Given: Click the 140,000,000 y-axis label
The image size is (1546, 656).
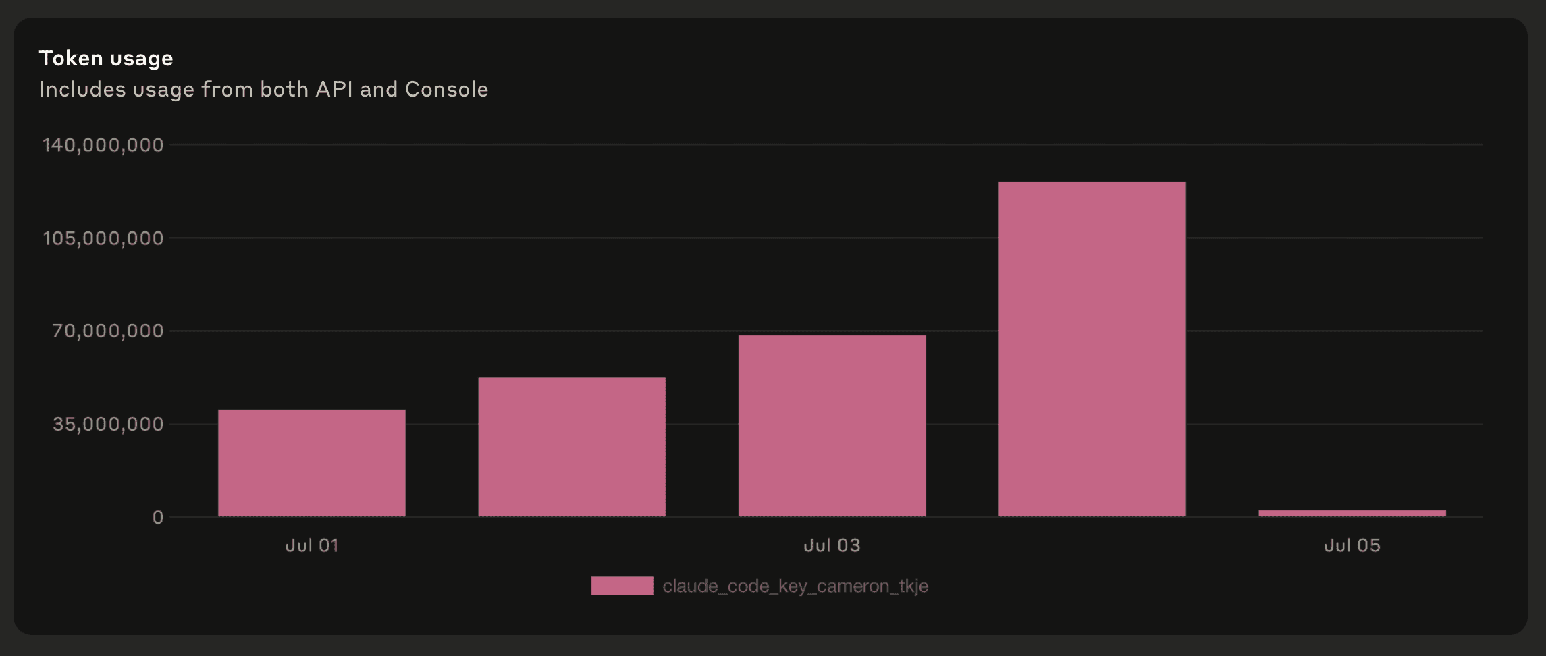Looking at the screenshot, I should click(x=103, y=145).
